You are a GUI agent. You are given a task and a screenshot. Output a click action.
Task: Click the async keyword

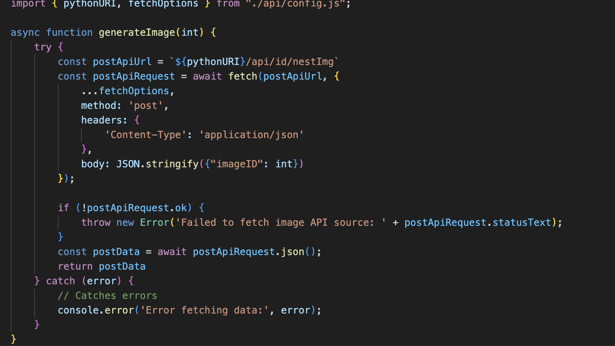click(x=25, y=32)
